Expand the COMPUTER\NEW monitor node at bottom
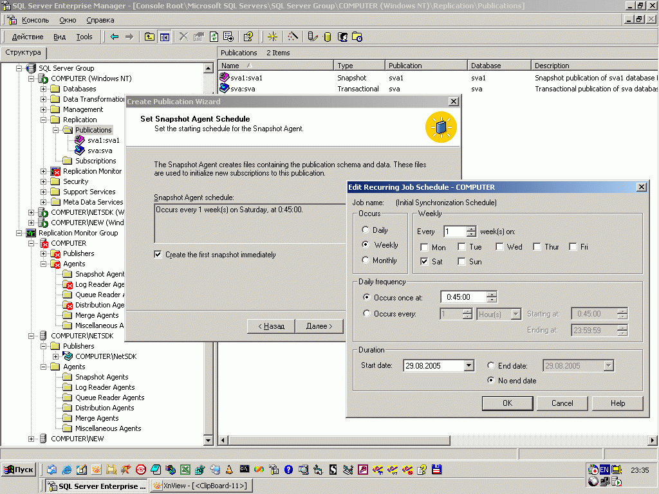Viewport: 659px width, 494px height. (x=31, y=439)
